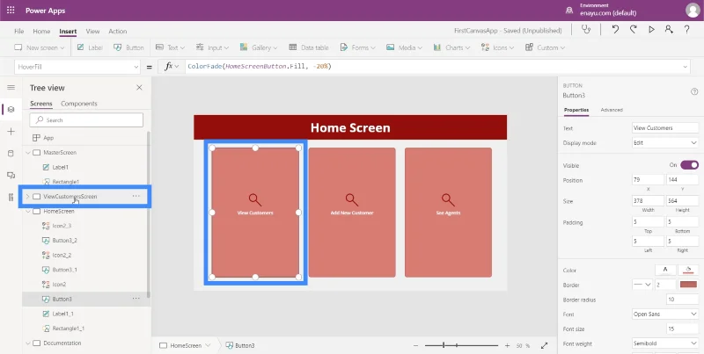Open the Font weight Semibold dropdown

pos(665,343)
